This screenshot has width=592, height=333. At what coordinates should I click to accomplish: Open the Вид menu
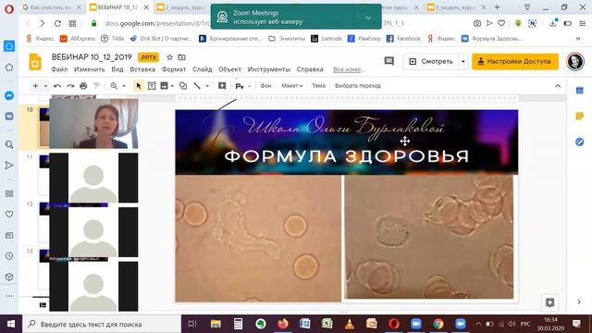[x=117, y=69]
